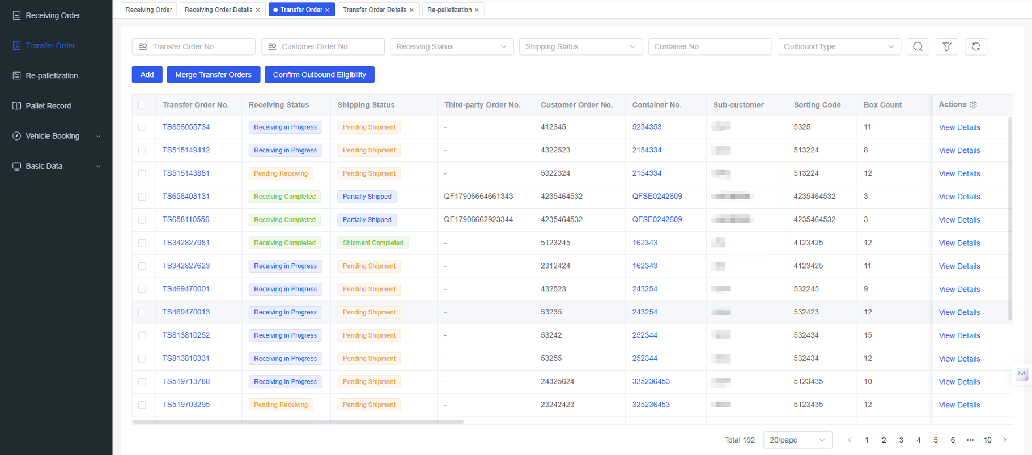Viewport: 1032px width, 455px height.
Task: Click the Re-palletization sidebar icon
Action: click(16, 75)
